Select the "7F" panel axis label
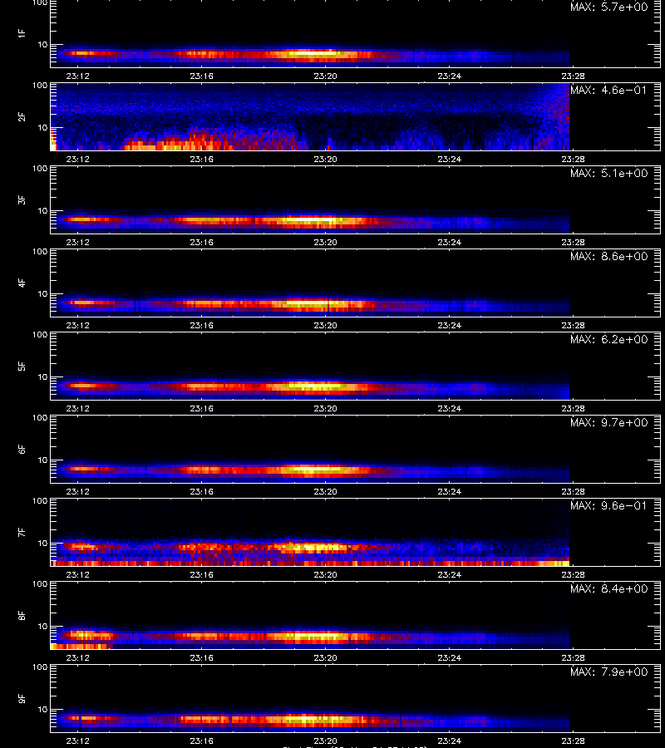This screenshot has height=748, width=665. 22,532
